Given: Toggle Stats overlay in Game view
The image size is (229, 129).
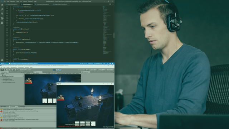Looking at the screenshot, I should [x=74, y=73].
